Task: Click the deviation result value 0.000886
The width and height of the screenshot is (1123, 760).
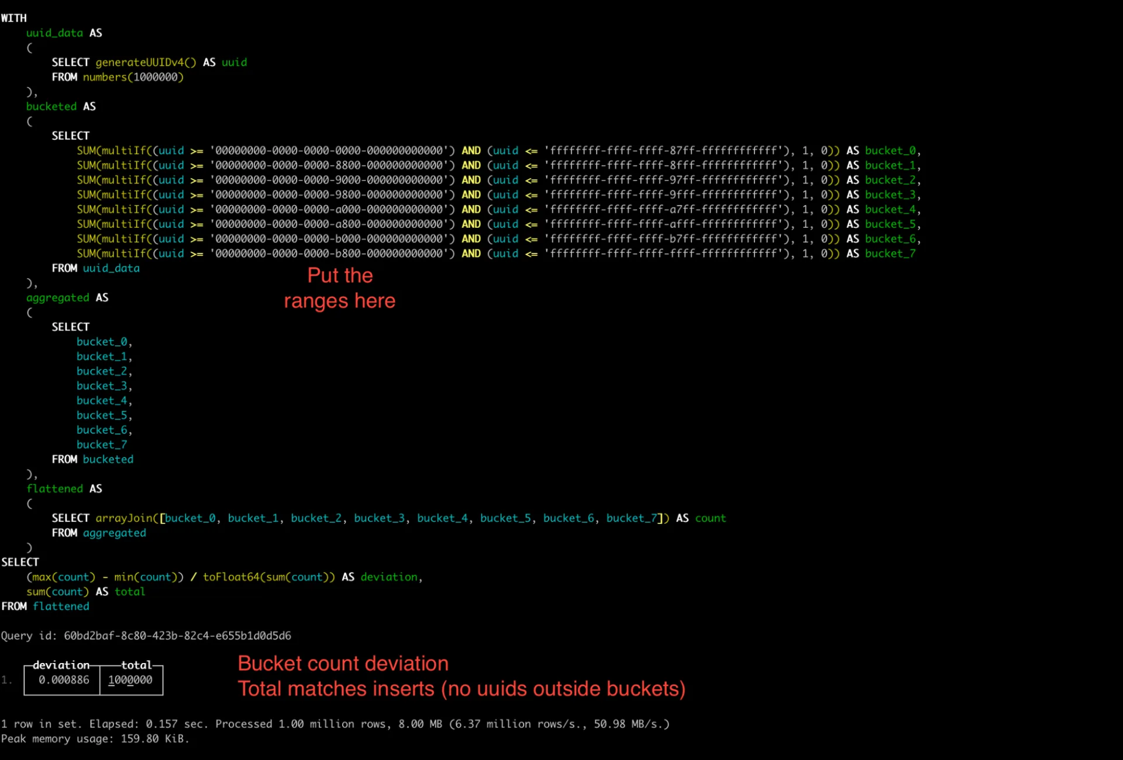Action: point(64,680)
